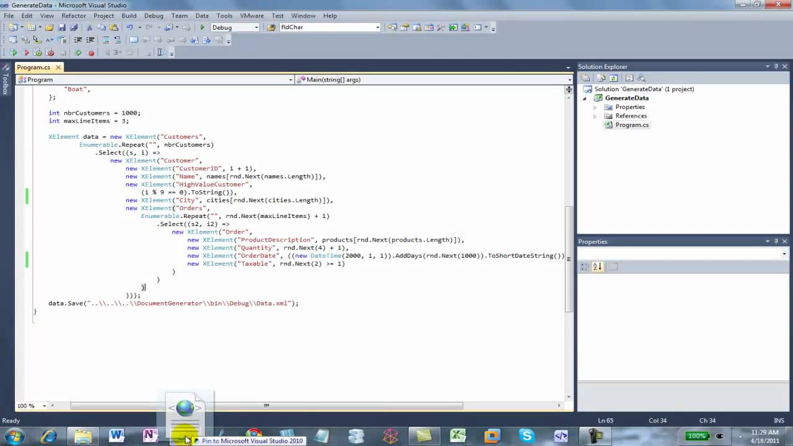Open Skype from the taskbar
This screenshot has height=446, width=793.
click(527, 435)
